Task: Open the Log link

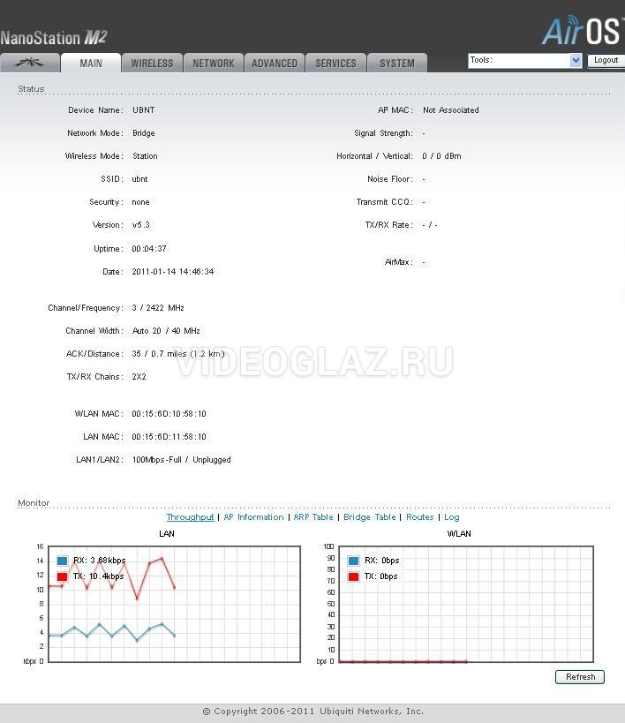Action: [x=451, y=517]
